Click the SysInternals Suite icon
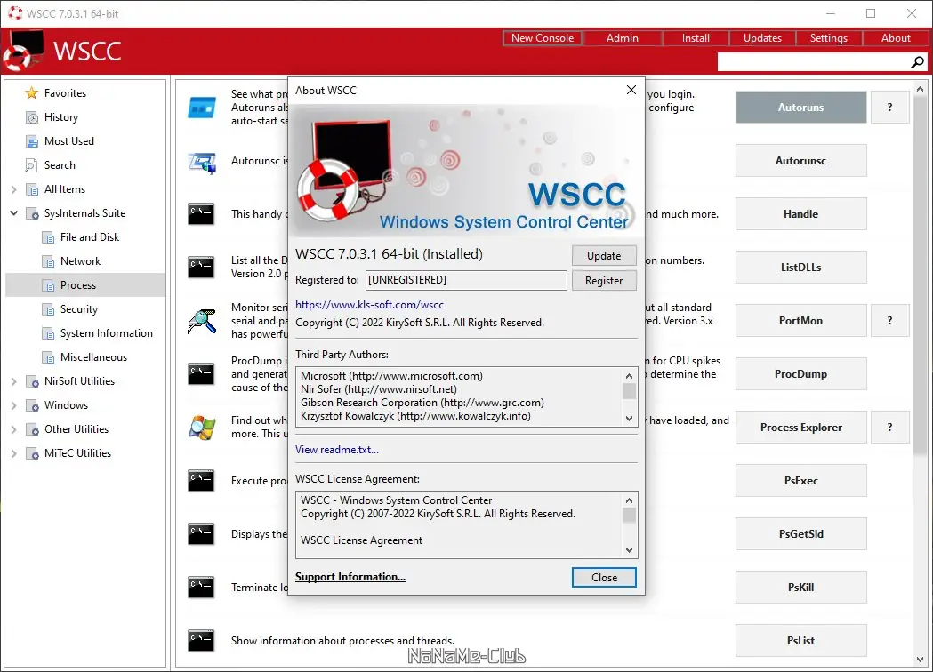 (32, 213)
